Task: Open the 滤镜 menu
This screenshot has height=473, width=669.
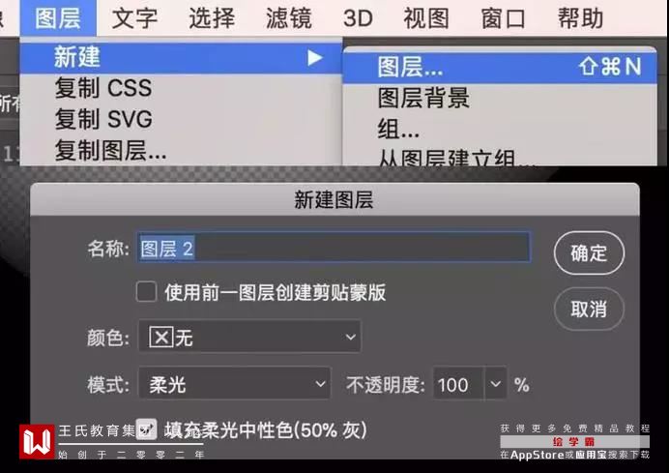Action: (289, 18)
